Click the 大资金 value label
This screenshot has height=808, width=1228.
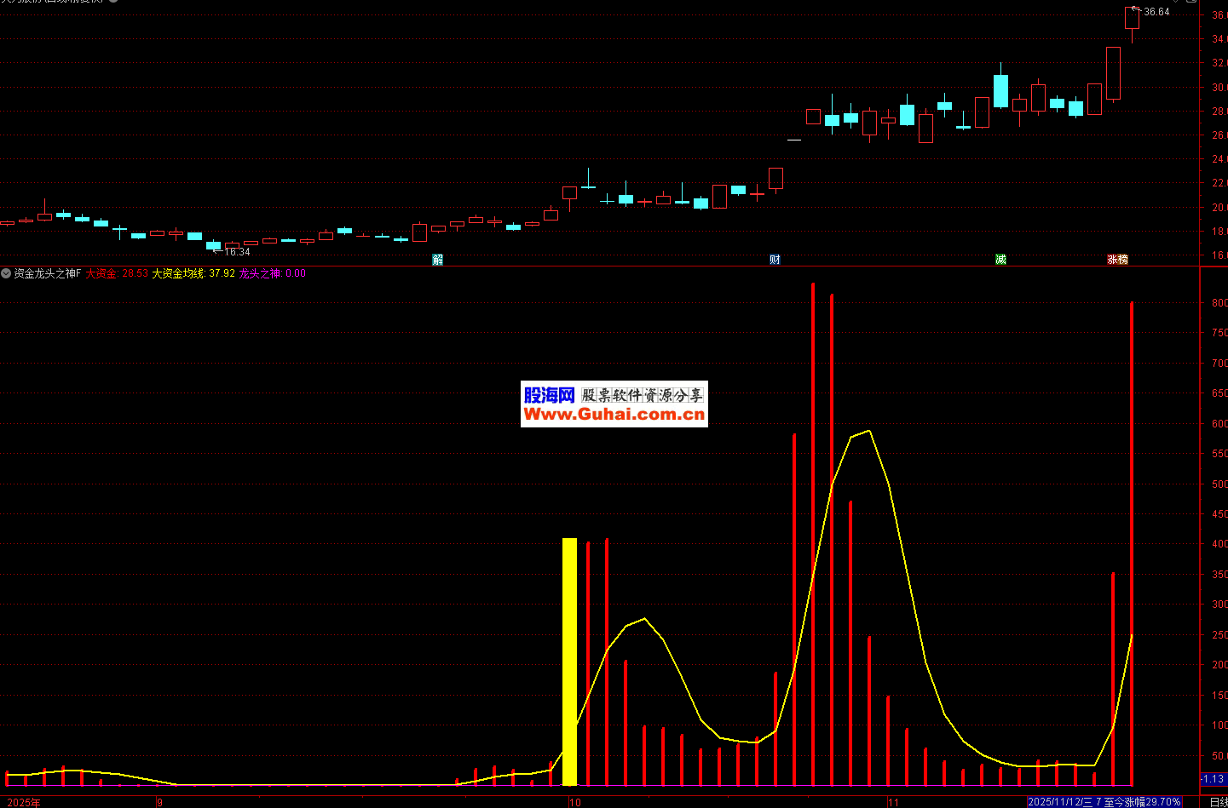click(x=117, y=273)
